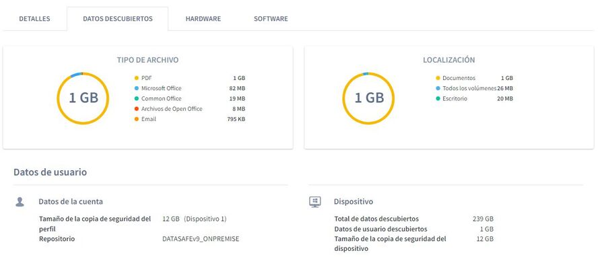Switch to the Hardware tab

click(203, 19)
